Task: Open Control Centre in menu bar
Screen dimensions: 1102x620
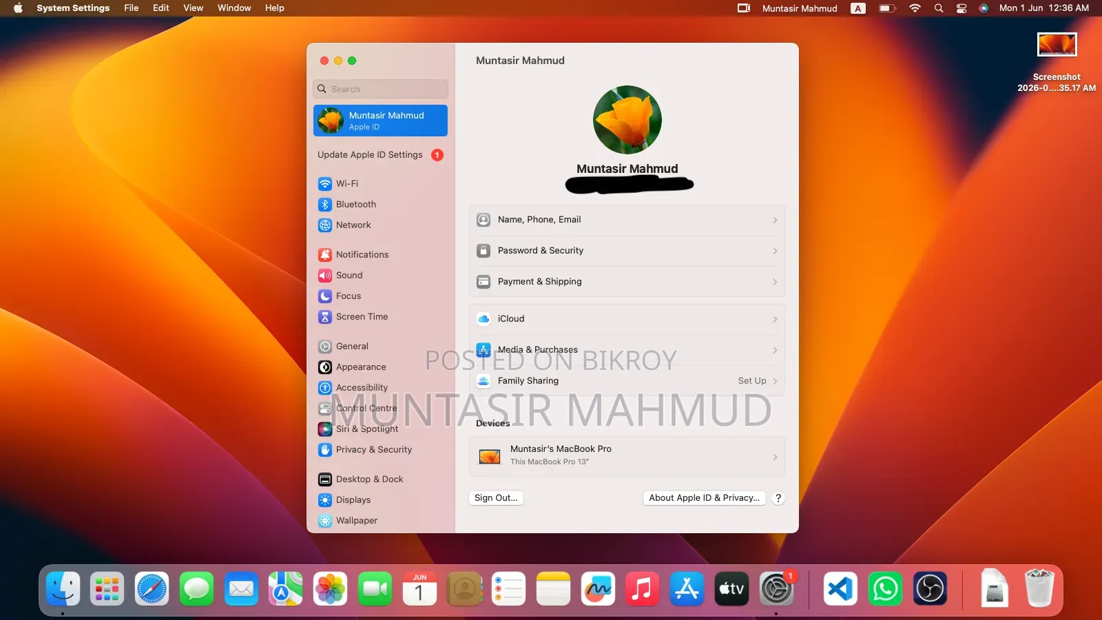Action: coord(961,8)
